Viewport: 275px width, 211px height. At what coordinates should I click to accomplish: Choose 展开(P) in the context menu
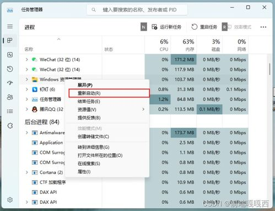(x=107, y=85)
